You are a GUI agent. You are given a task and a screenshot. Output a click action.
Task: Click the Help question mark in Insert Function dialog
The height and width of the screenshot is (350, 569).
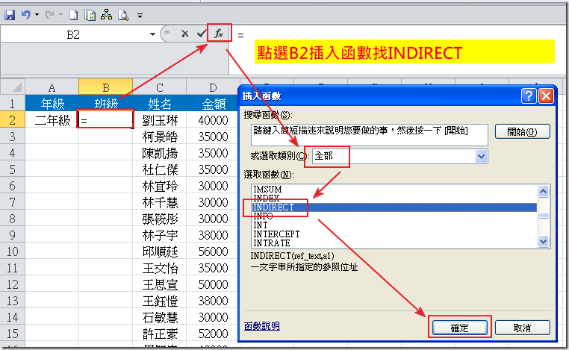pyautogui.click(x=529, y=96)
